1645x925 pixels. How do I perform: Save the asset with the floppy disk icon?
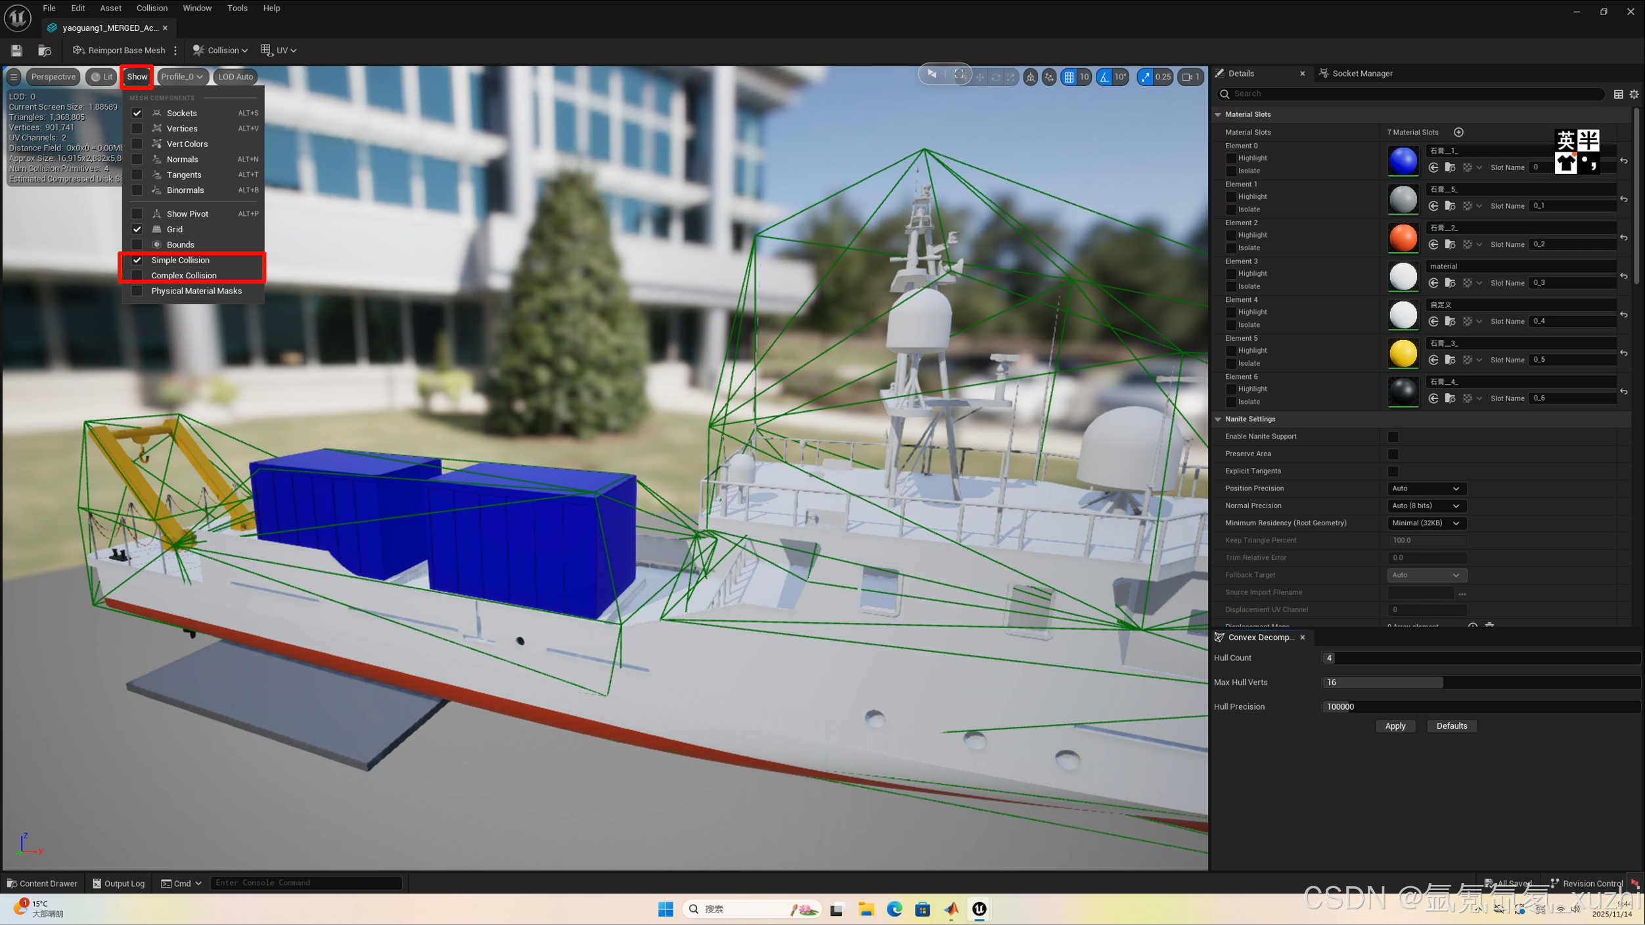[16, 51]
